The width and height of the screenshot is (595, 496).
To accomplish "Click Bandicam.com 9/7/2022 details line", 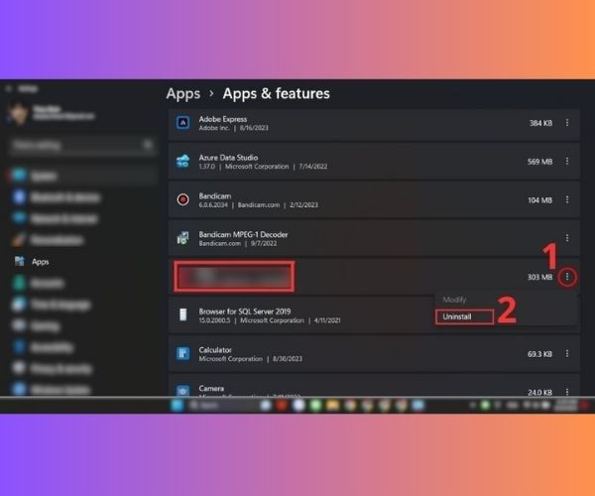I will pos(238,243).
